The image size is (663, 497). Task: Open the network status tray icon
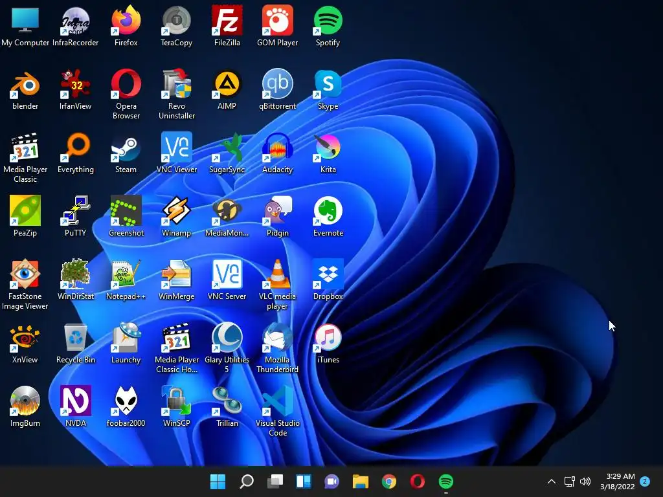point(569,481)
